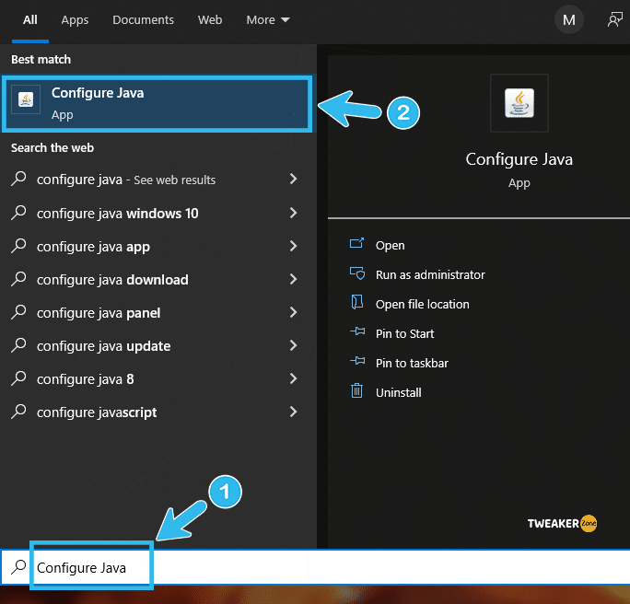Click the large Java icon in details pane

[x=519, y=103]
